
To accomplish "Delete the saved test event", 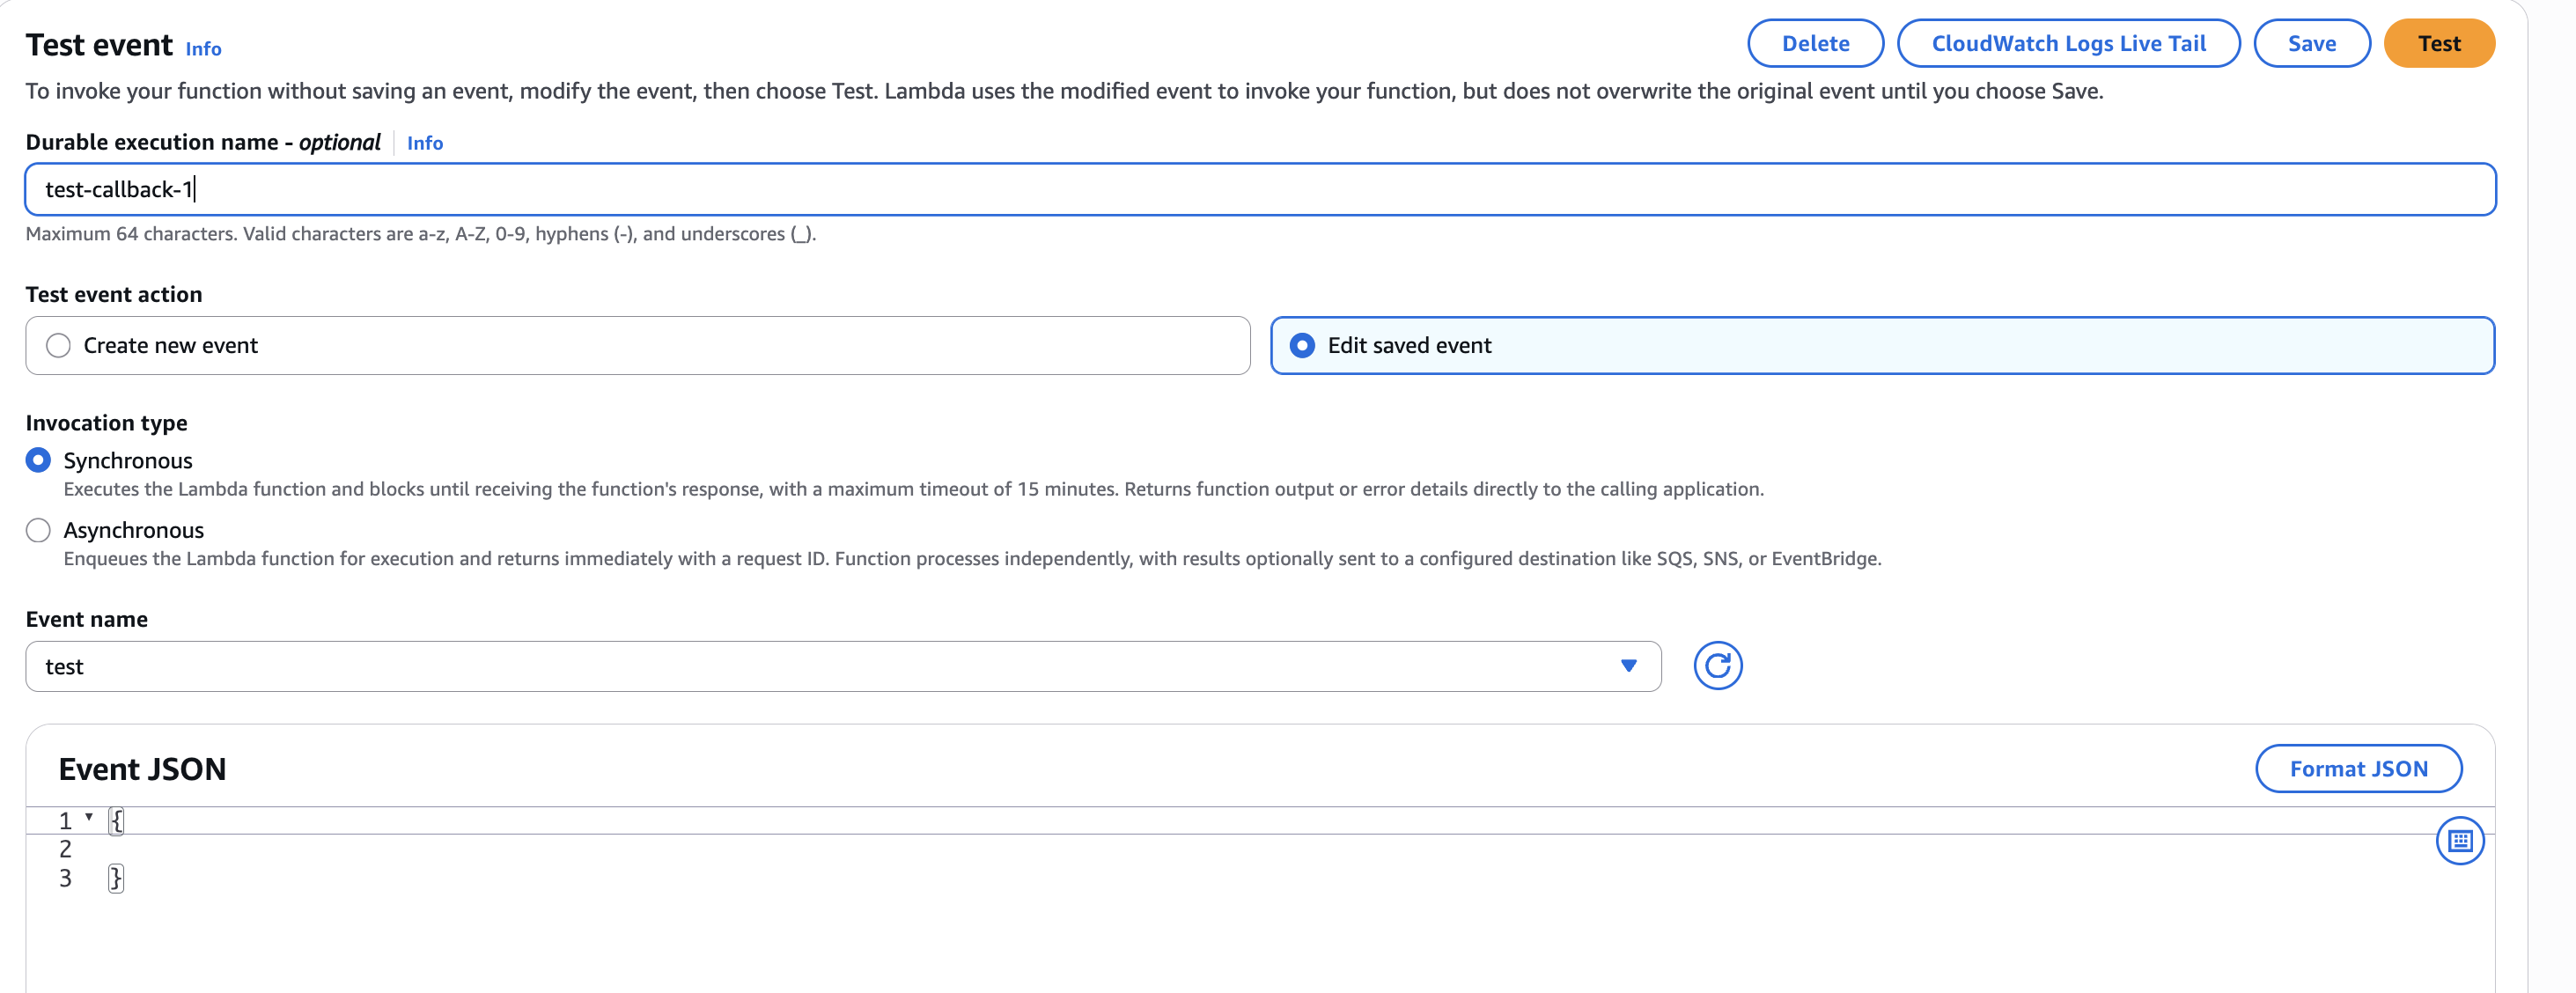I will pos(1815,44).
